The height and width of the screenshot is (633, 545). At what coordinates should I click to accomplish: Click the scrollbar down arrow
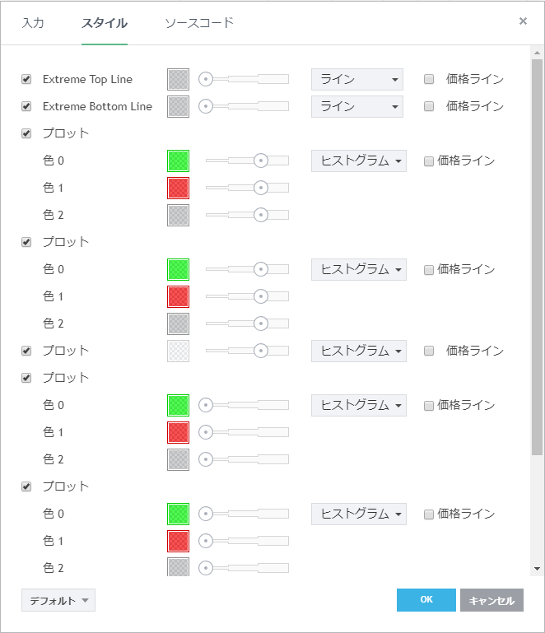[x=537, y=568]
